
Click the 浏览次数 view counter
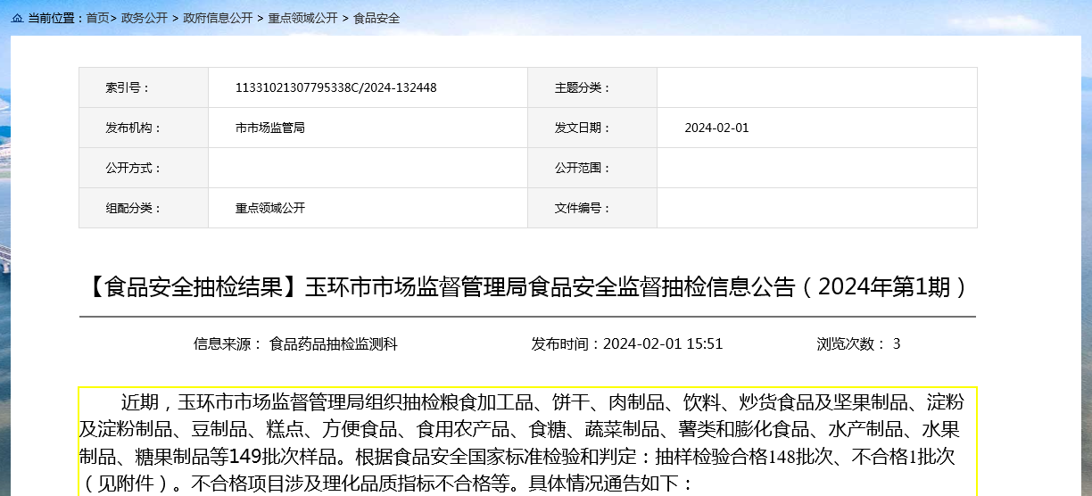[x=858, y=343]
